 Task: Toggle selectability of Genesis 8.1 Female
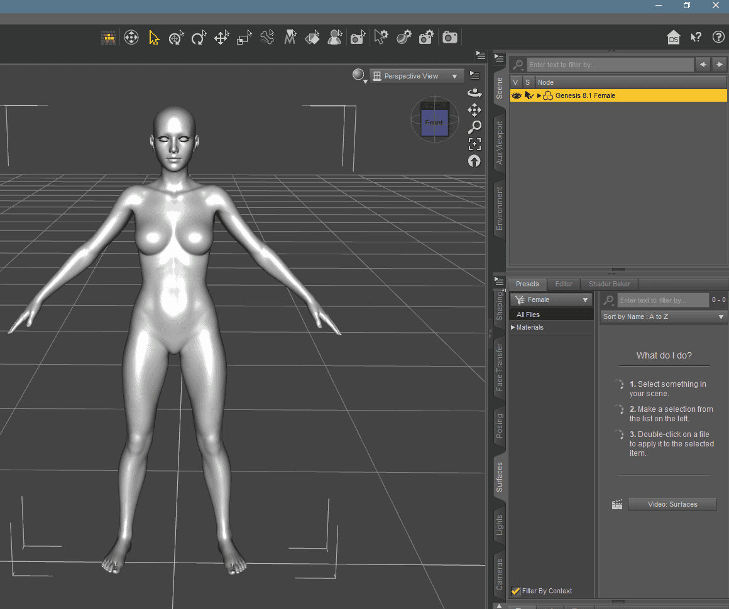point(528,95)
